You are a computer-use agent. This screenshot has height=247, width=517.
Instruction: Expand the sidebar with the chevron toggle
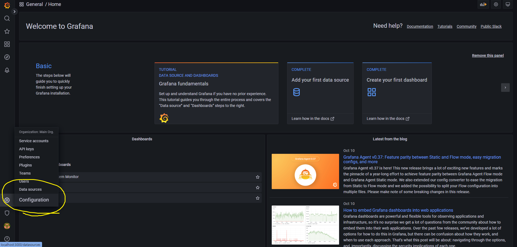point(15,12)
